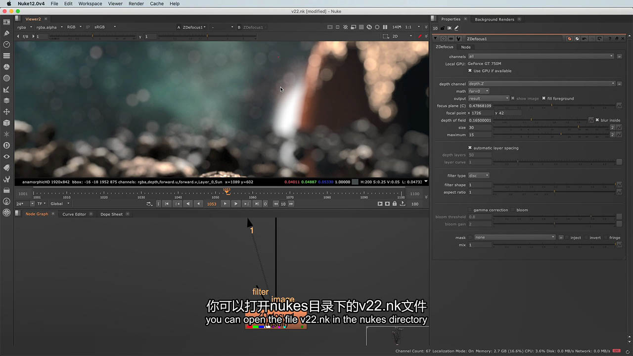
Task: Open the filter type disc dropdown
Action: pyautogui.click(x=478, y=176)
